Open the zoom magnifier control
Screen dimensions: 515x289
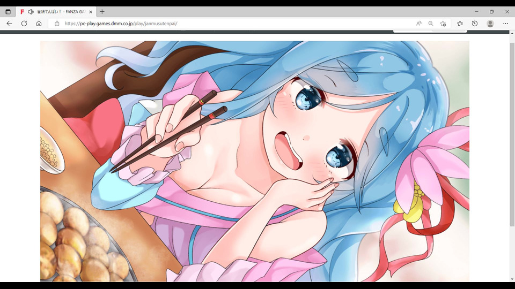[431, 24]
